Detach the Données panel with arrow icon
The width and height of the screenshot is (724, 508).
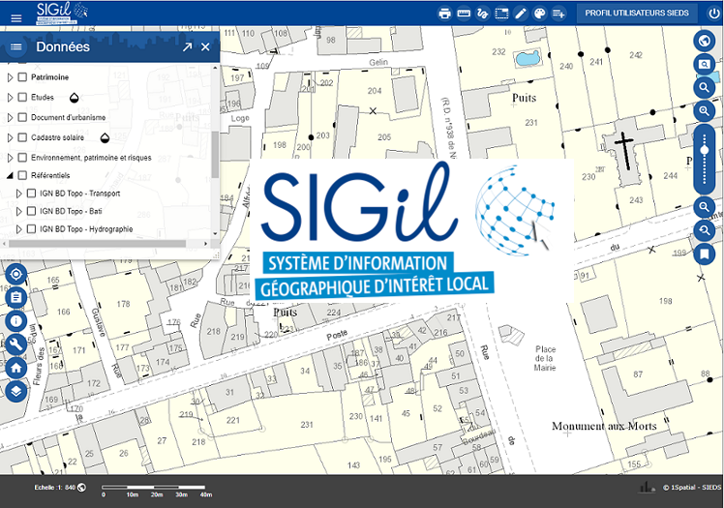187,46
